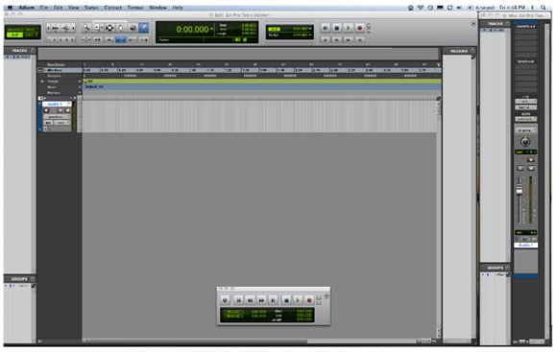Click Rewind in floating Transport window
The image size is (557, 352).
pyautogui.click(x=250, y=300)
